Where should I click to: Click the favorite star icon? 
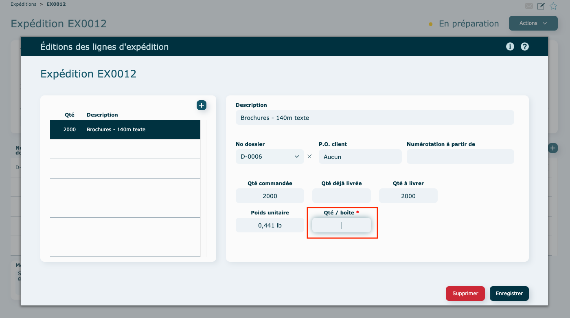(553, 6)
